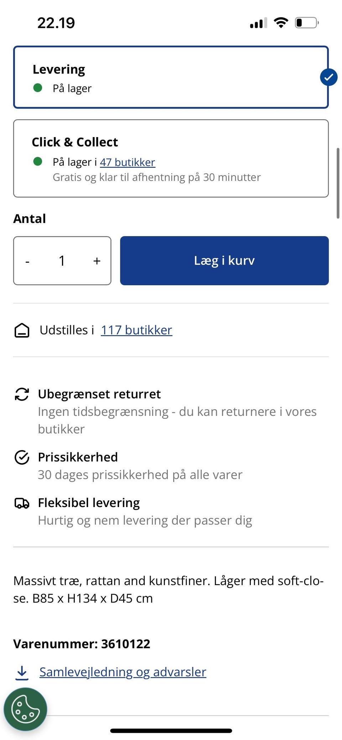This screenshot has height=740, width=342.
Task: Click the blue selected checkmark badge
Action: pos(328,77)
